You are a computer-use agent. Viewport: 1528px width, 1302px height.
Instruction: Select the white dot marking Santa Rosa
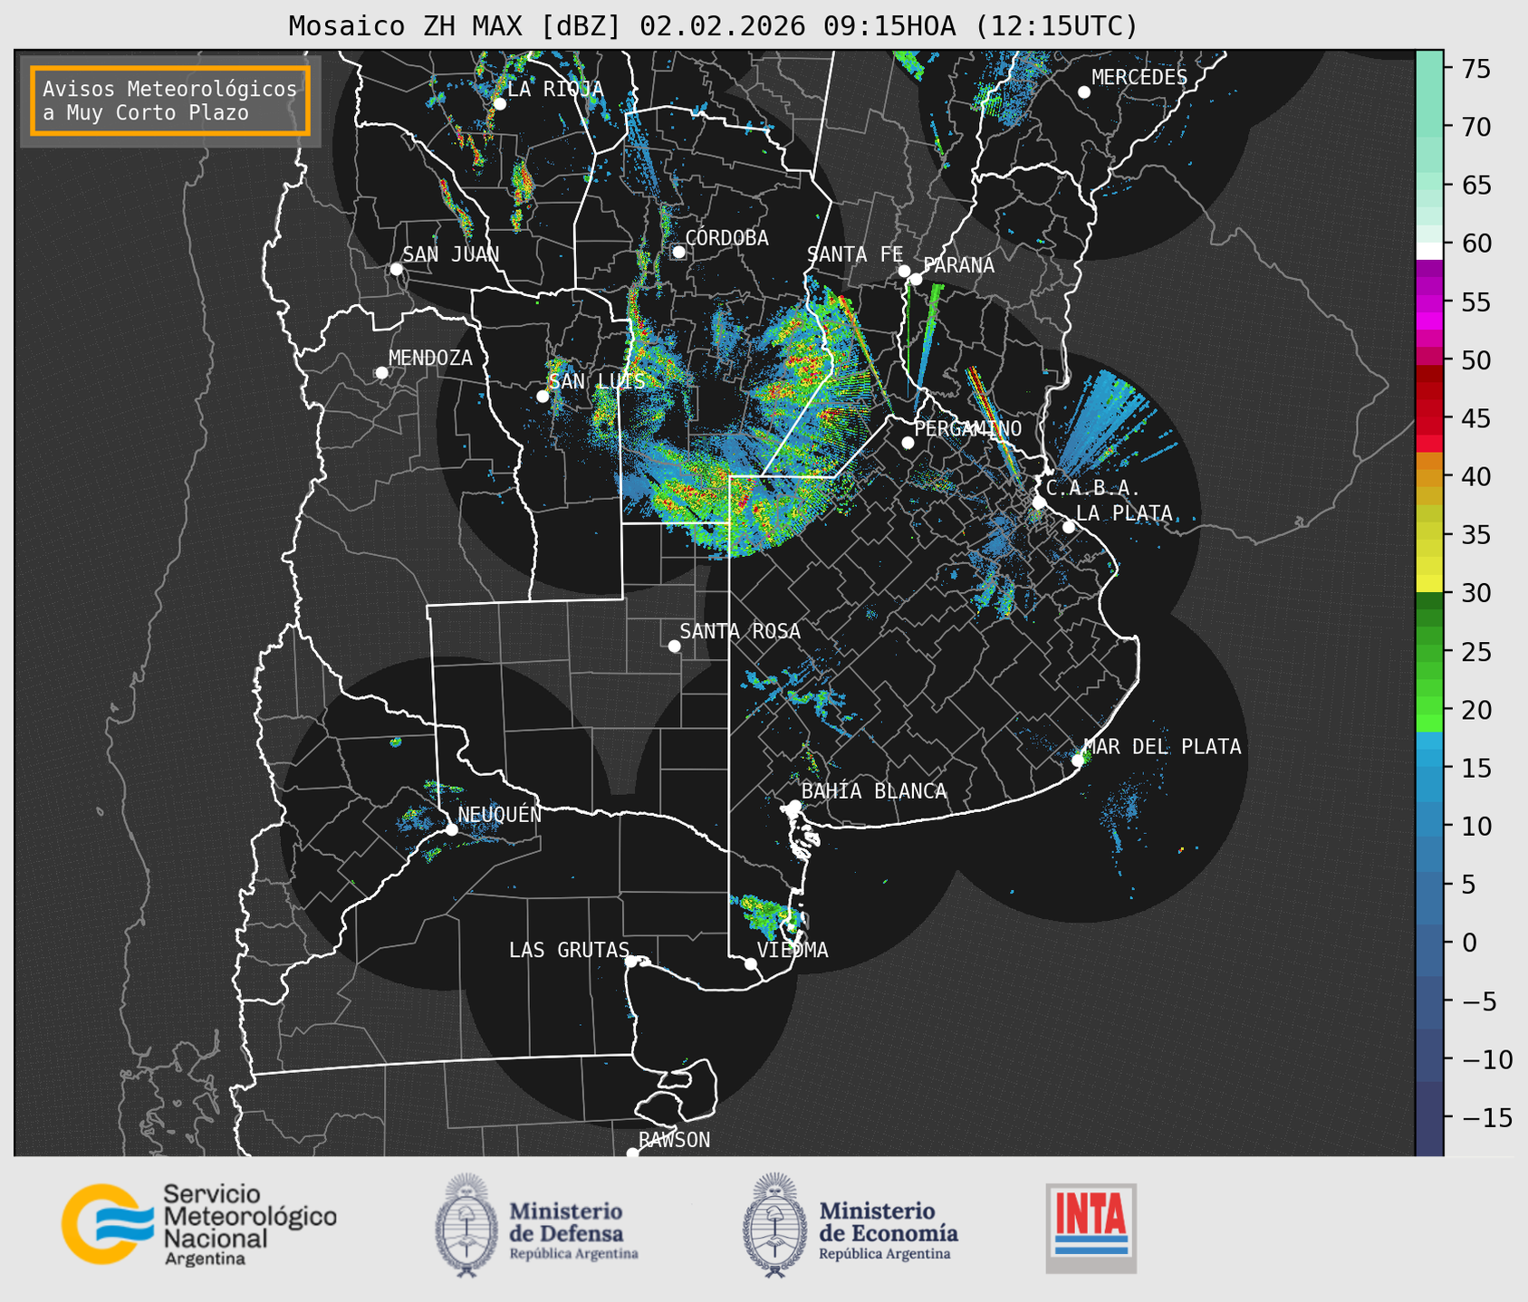pos(674,646)
